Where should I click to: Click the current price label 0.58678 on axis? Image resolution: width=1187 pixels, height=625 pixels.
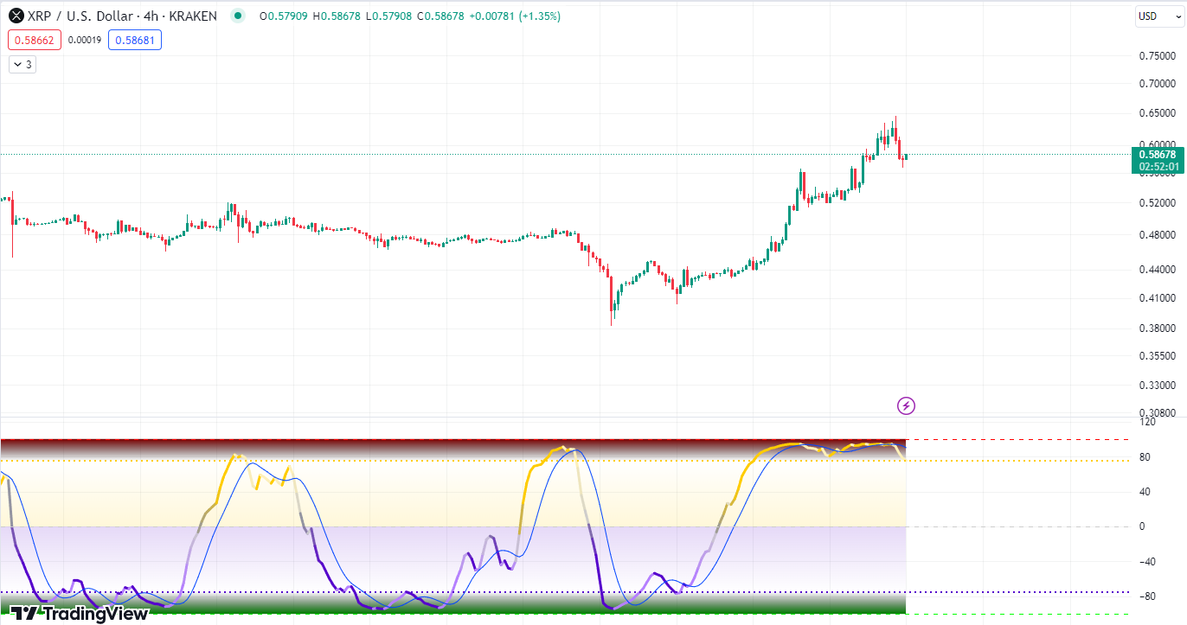pyautogui.click(x=1158, y=154)
